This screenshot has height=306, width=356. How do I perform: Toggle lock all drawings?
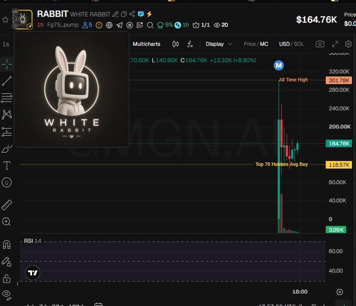(x=7, y=278)
